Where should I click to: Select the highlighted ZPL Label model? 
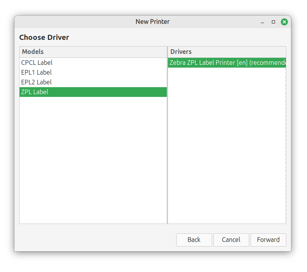(35, 92)
